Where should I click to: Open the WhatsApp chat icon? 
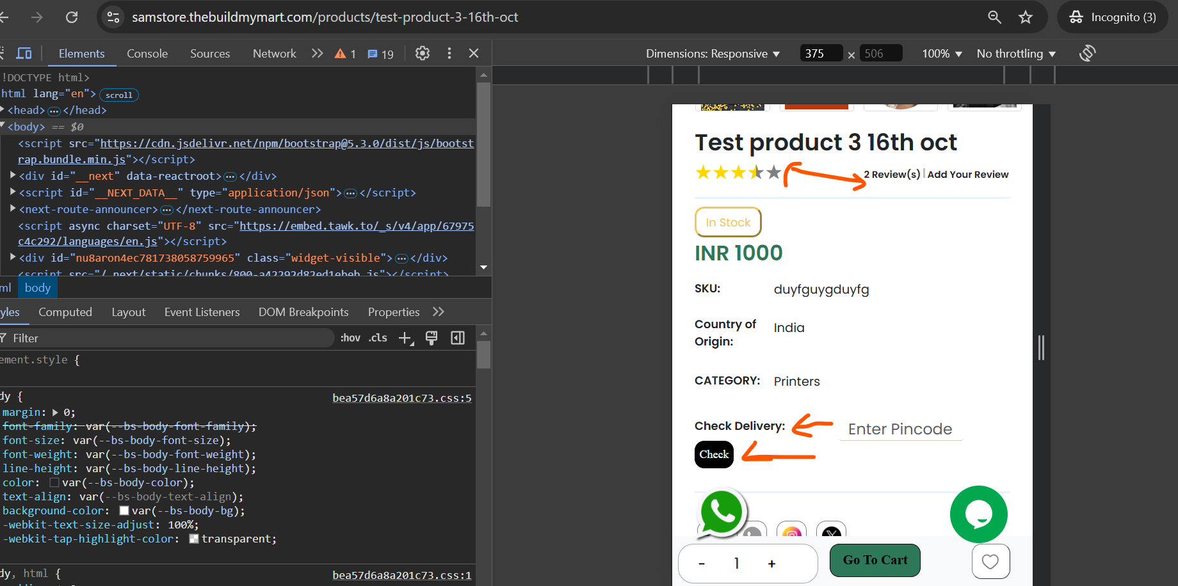[722, 512]
